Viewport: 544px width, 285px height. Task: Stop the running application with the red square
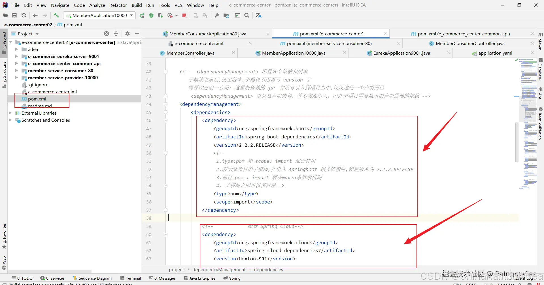[x=184, y=15]
